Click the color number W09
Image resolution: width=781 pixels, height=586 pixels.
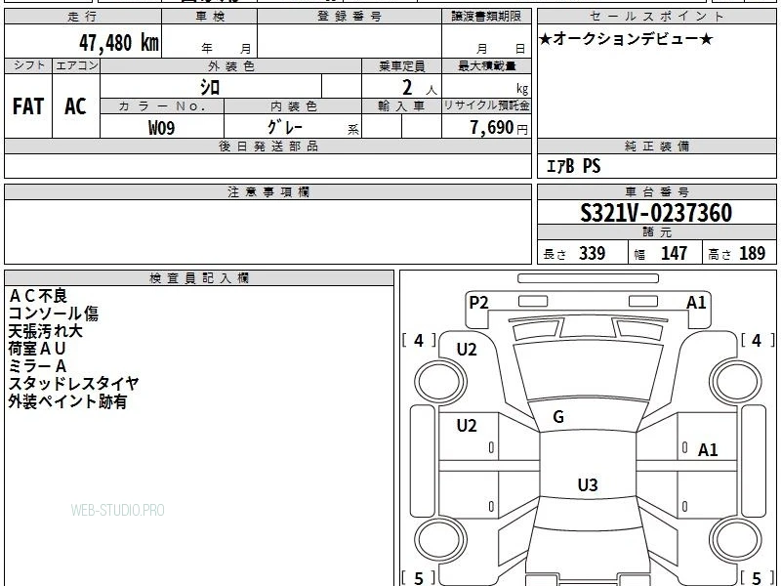(x=161, y=128)
